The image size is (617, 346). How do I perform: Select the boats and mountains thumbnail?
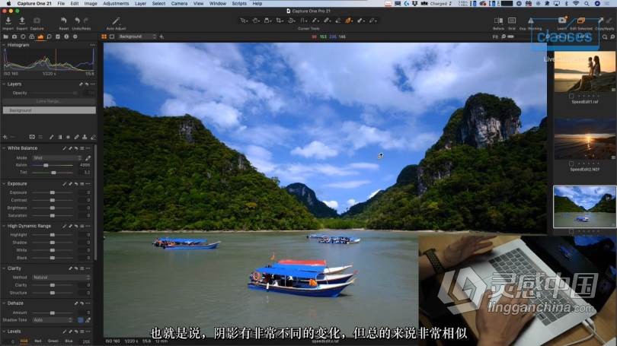[585, 207]
